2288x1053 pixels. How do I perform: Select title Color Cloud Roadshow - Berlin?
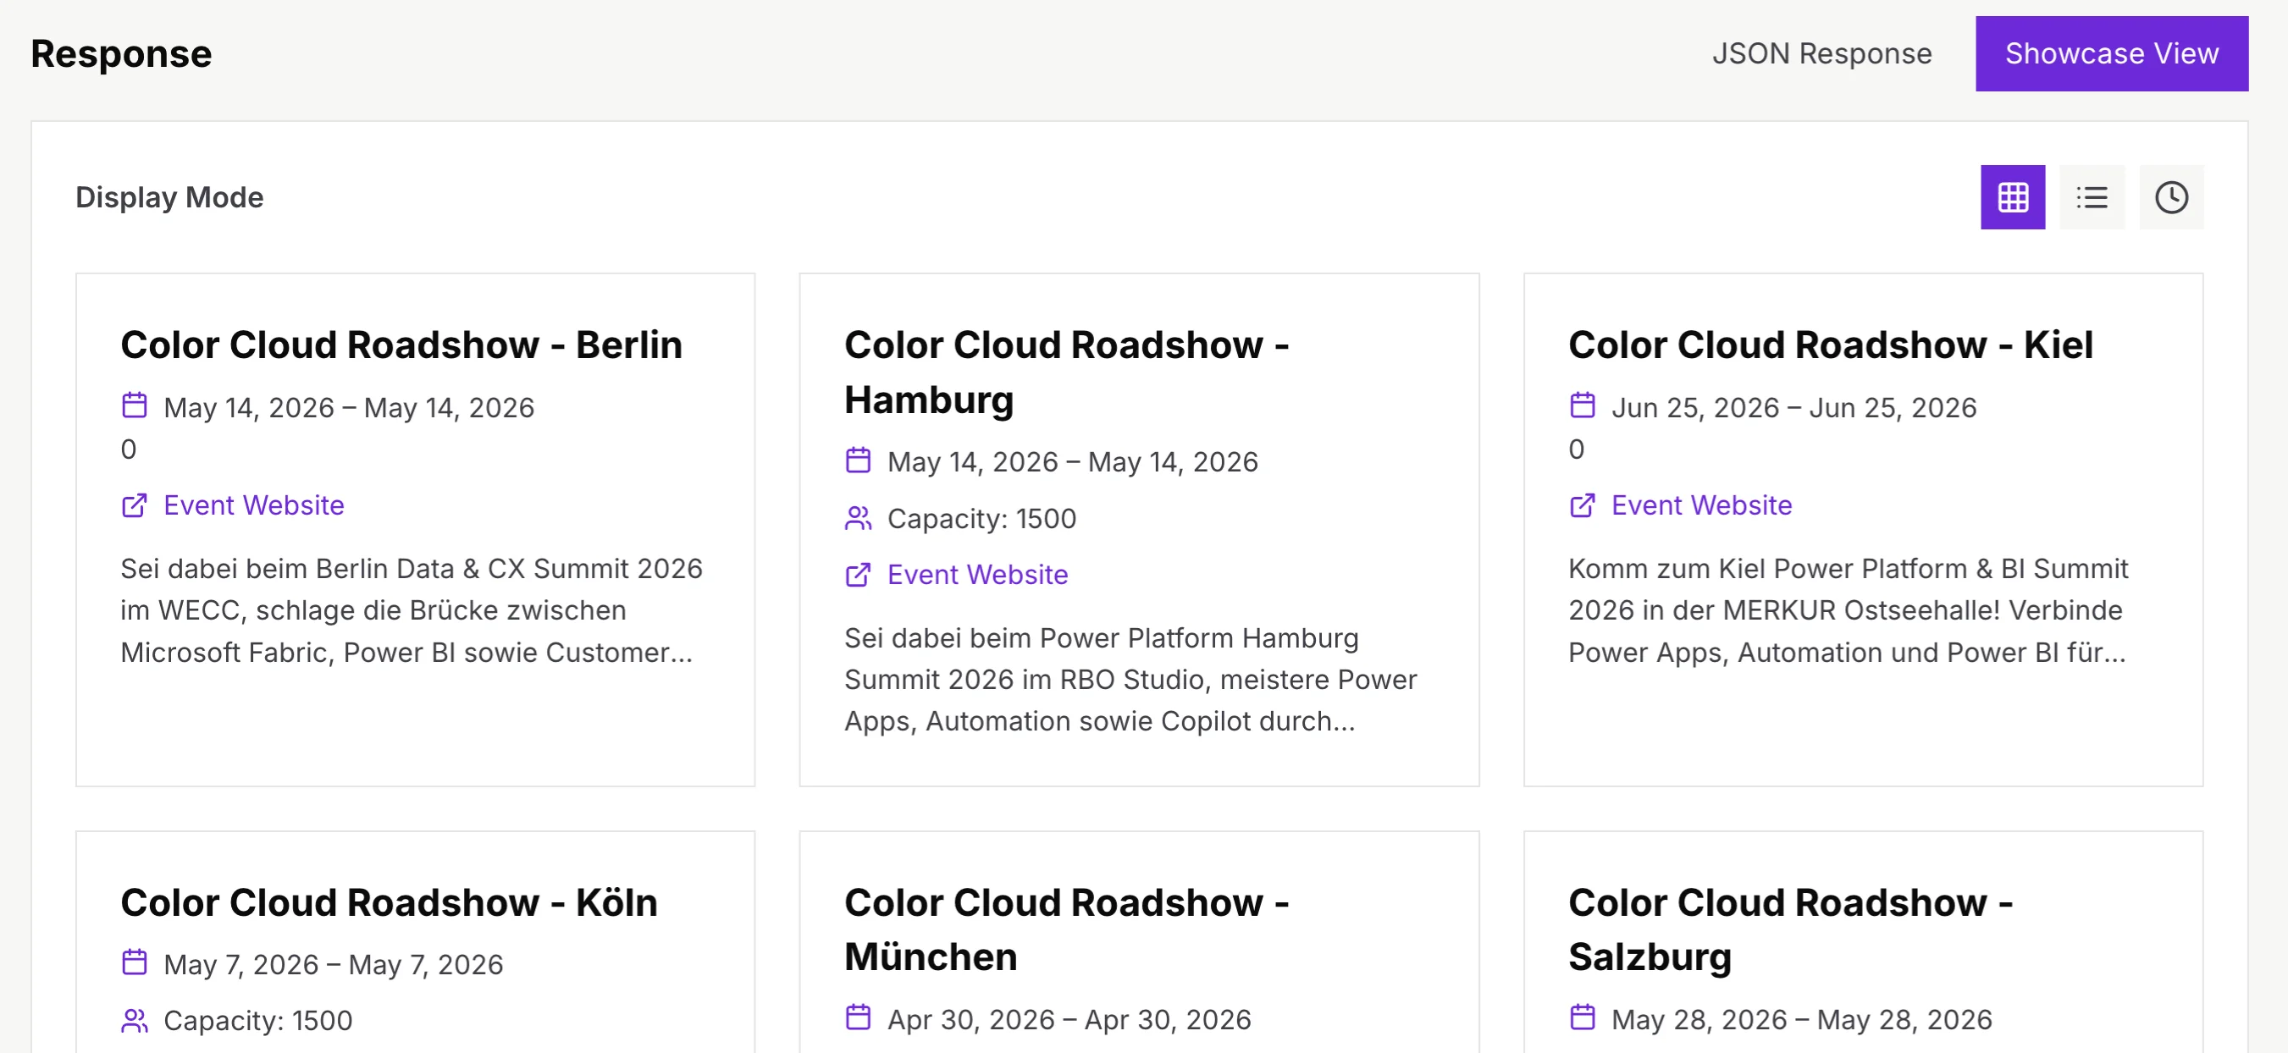(401, 345)
